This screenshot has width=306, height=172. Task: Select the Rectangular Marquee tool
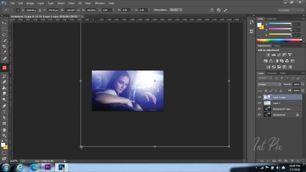click(4, 29)
